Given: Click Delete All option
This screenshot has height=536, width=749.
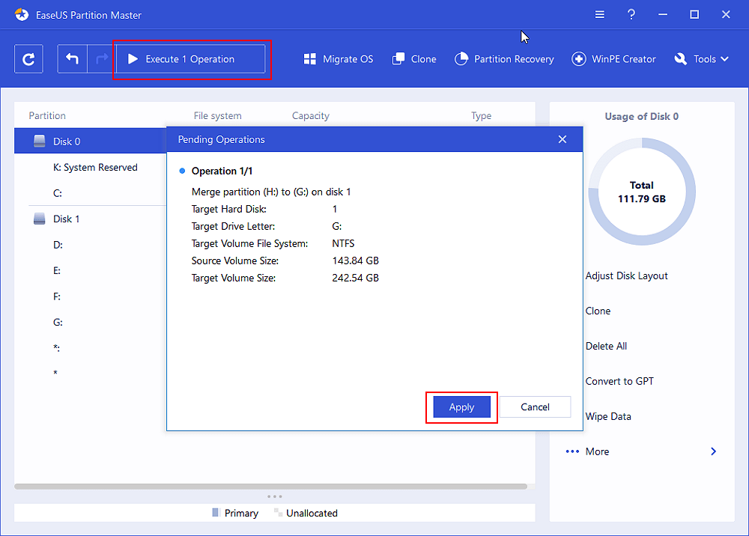Looking at the screenshot, I should click(x=606, y=346).
